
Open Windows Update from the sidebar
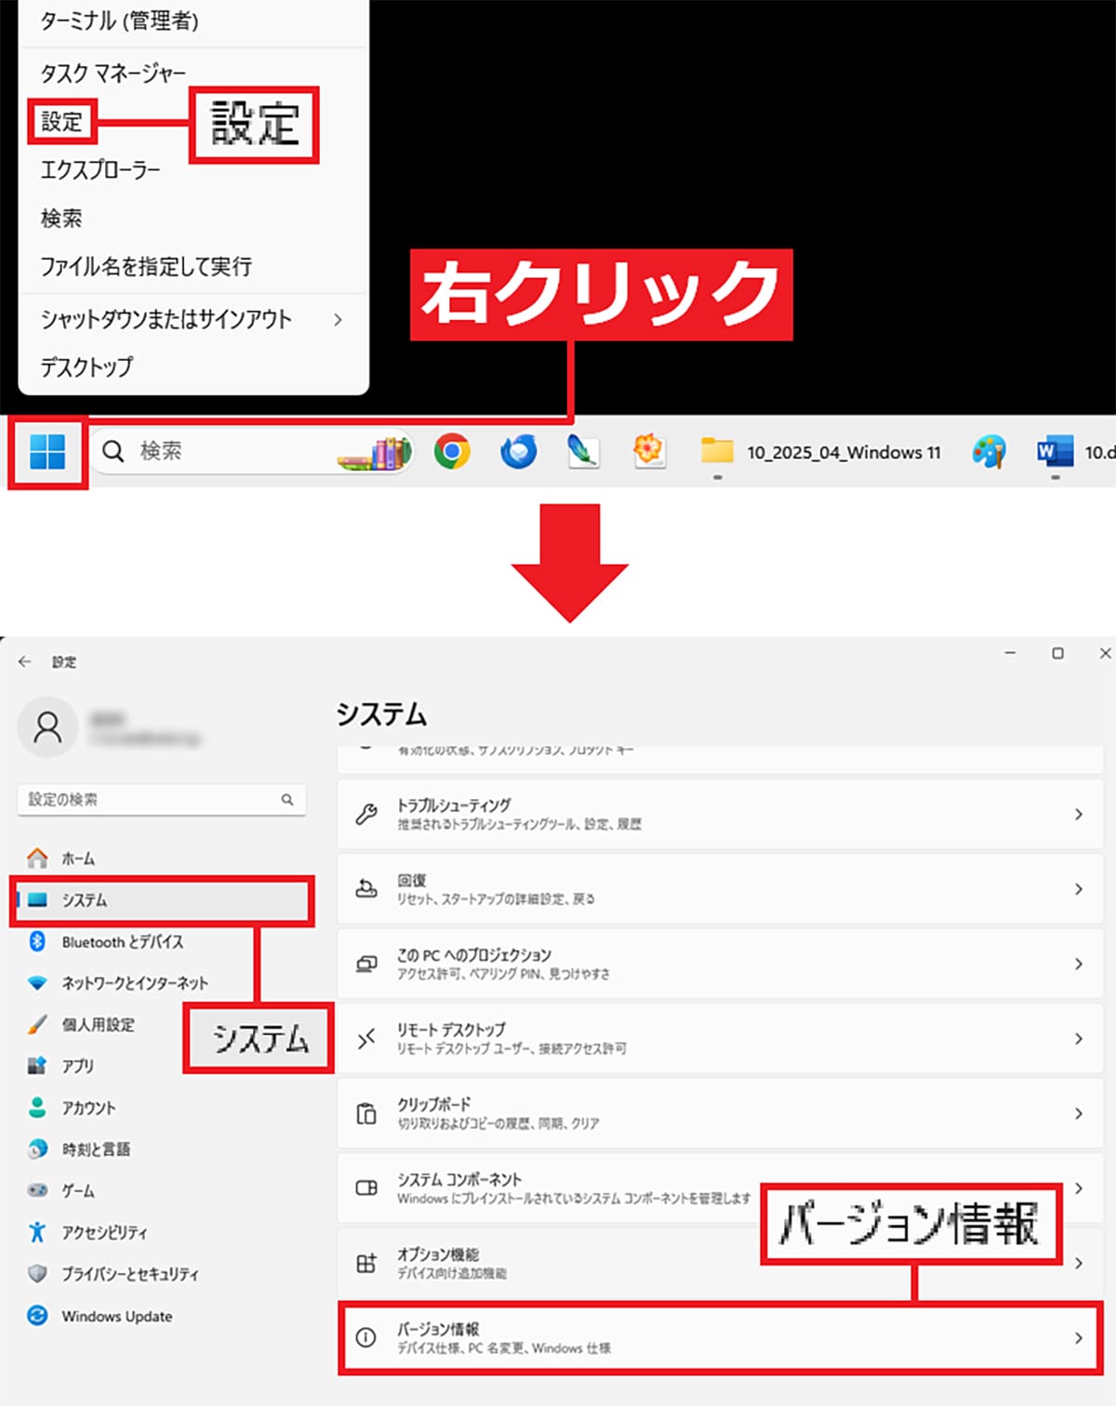point(116,1316)
